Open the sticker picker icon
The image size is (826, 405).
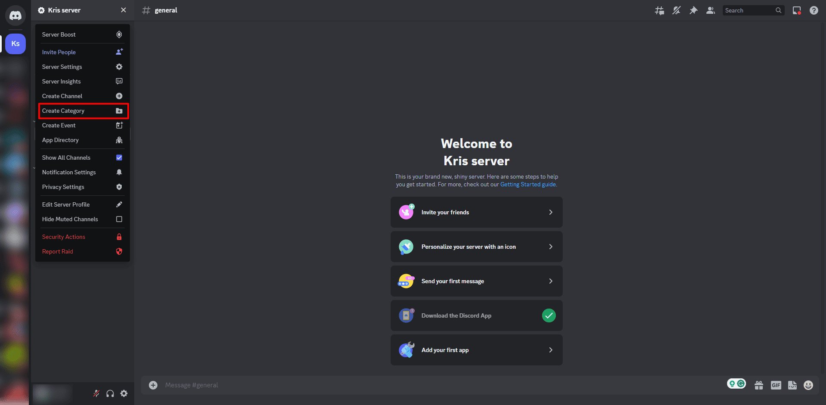point(792,385)
